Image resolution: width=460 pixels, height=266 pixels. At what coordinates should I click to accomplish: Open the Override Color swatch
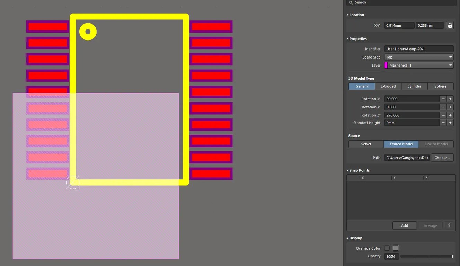click(396, 248)
